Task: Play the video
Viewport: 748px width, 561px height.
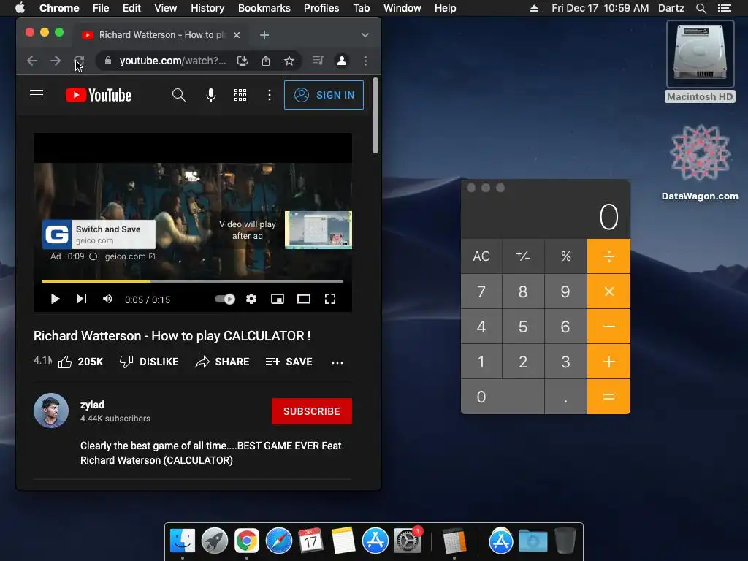Action: tap(56, 299)
